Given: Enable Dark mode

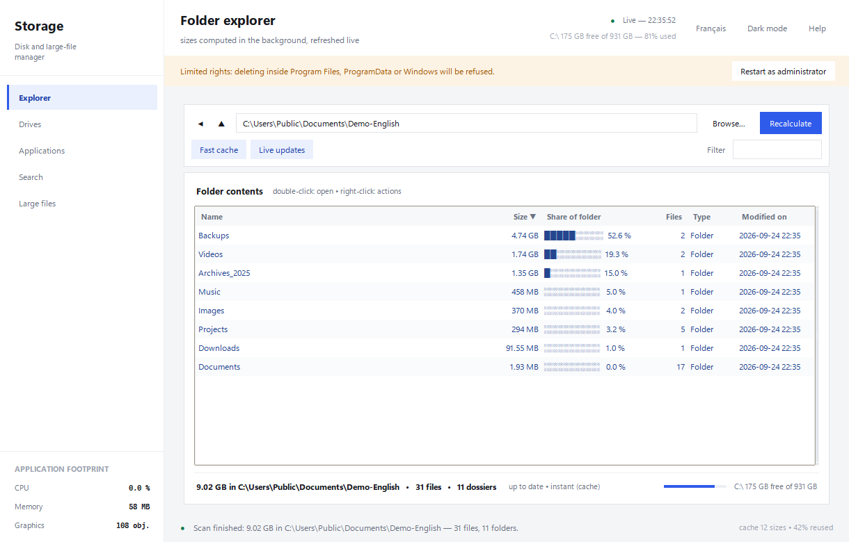Looking at the screenshot, I should point(767,28).
